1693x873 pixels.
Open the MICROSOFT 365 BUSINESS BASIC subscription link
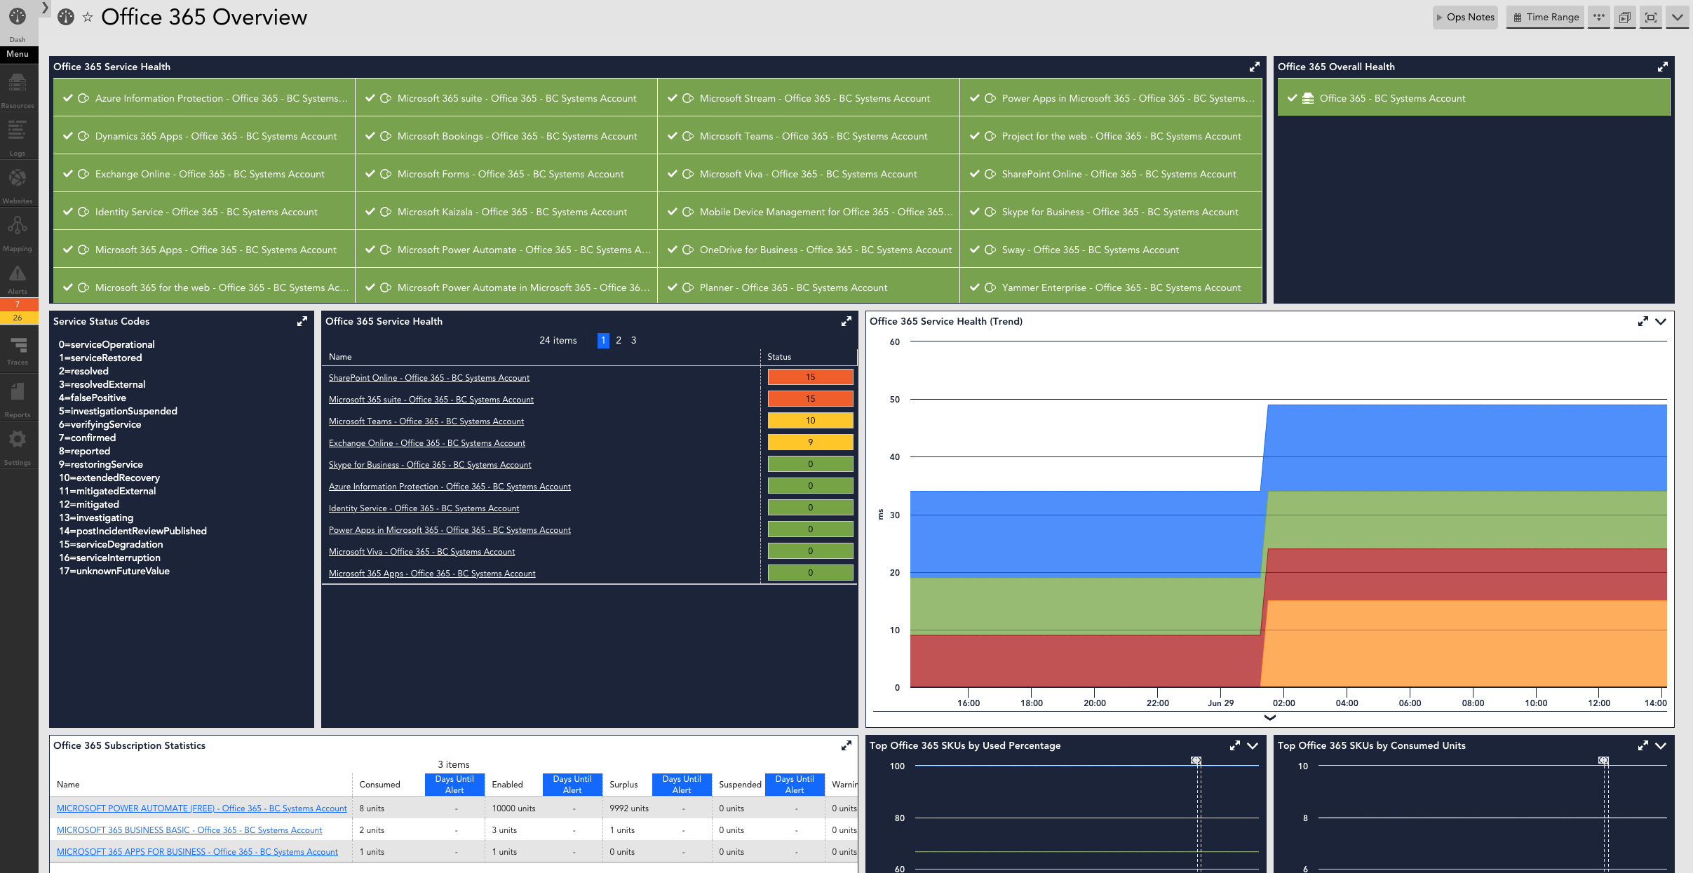(189, 830)
